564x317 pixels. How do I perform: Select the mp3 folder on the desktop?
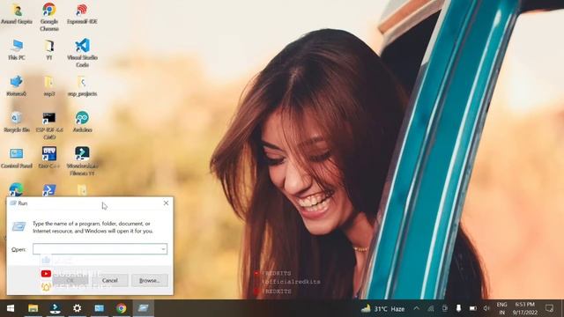pyautogui.click(x=49, y=86)
